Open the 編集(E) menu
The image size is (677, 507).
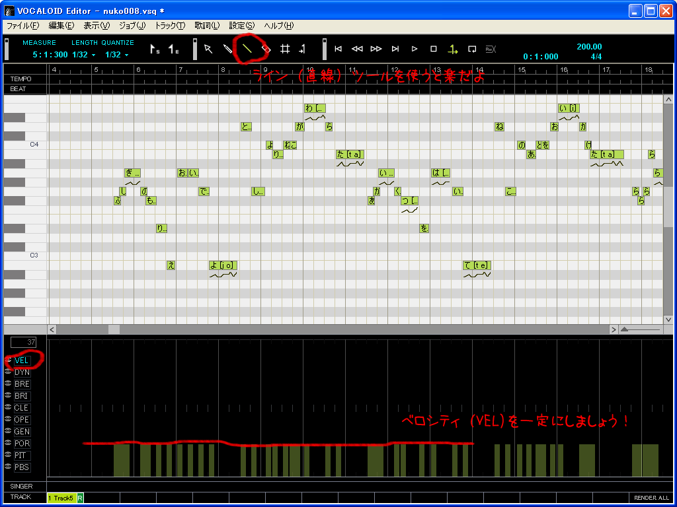pyautogui.click(x=61, y=26)
